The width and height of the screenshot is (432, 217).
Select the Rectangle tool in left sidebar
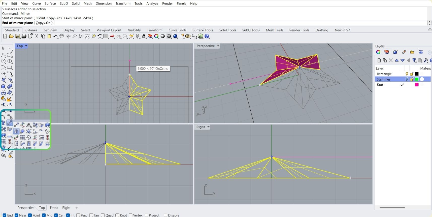(x=10, y=67)
